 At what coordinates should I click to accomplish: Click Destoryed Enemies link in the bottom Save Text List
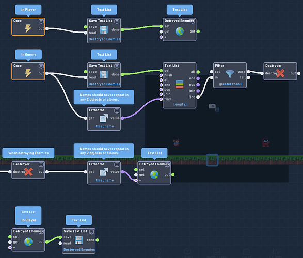point(79,250)
